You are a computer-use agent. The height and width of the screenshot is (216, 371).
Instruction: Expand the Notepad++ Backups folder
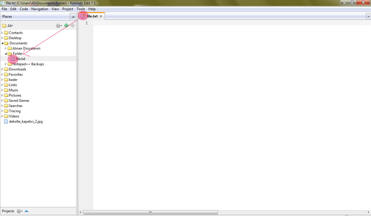pyautogui.click(x=6, y=64)
